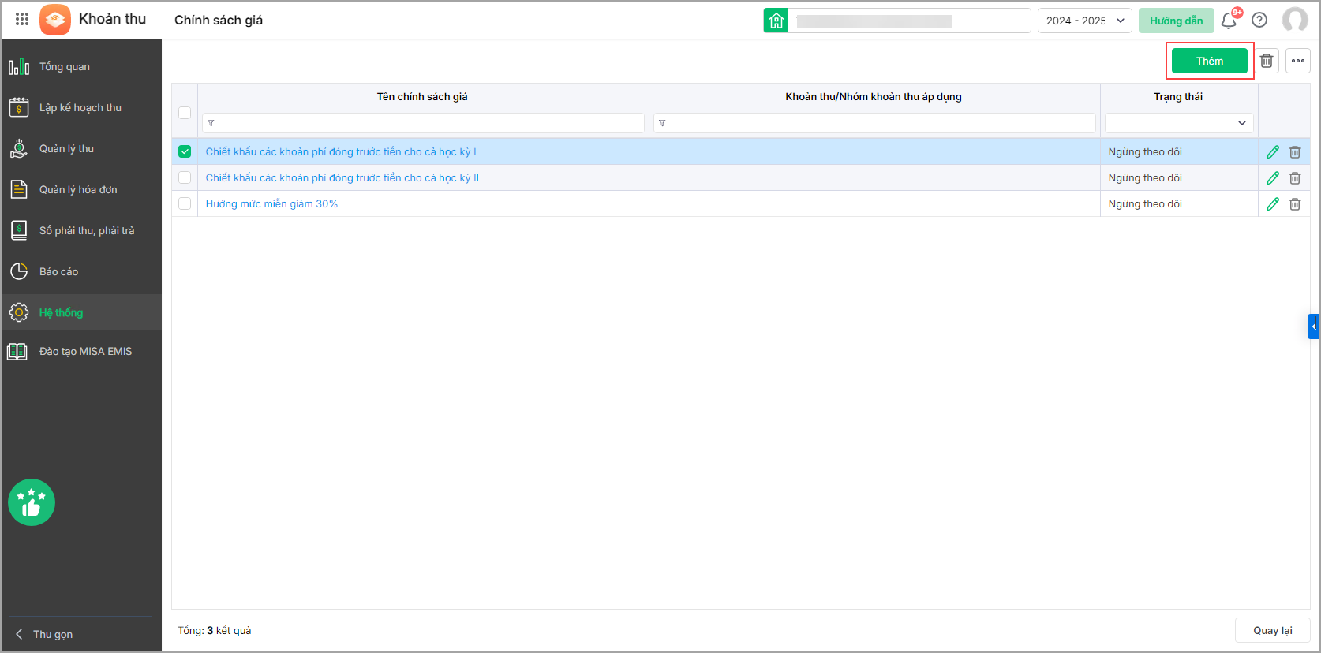Check the học kỳ II policy checkbox

(x=185, y=177)
